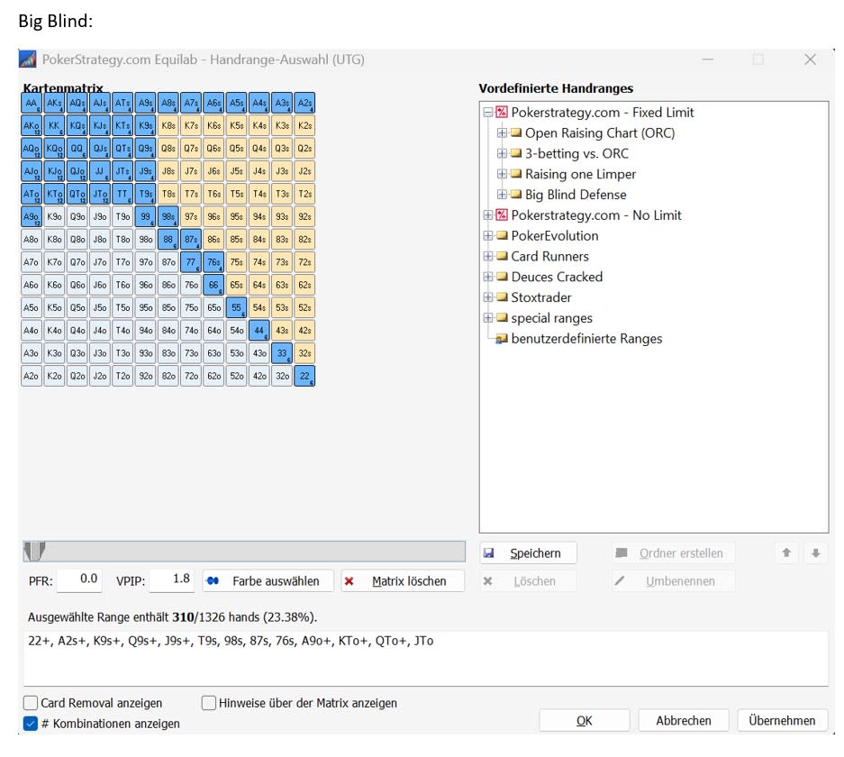Viewport: 844px width, 757px height.
Task: Click the range slider track
Action: (x=244, y=552)
